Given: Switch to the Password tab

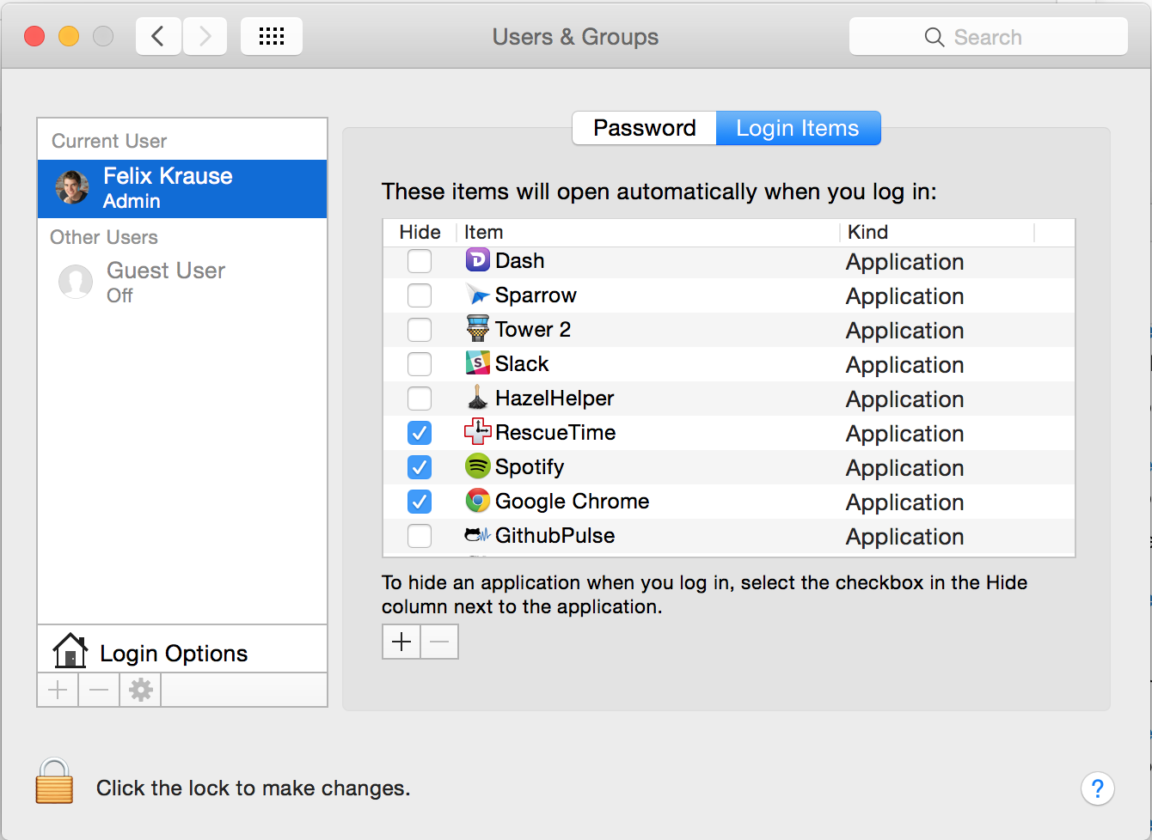Looking at the screenshot, I should pos(644,128).
